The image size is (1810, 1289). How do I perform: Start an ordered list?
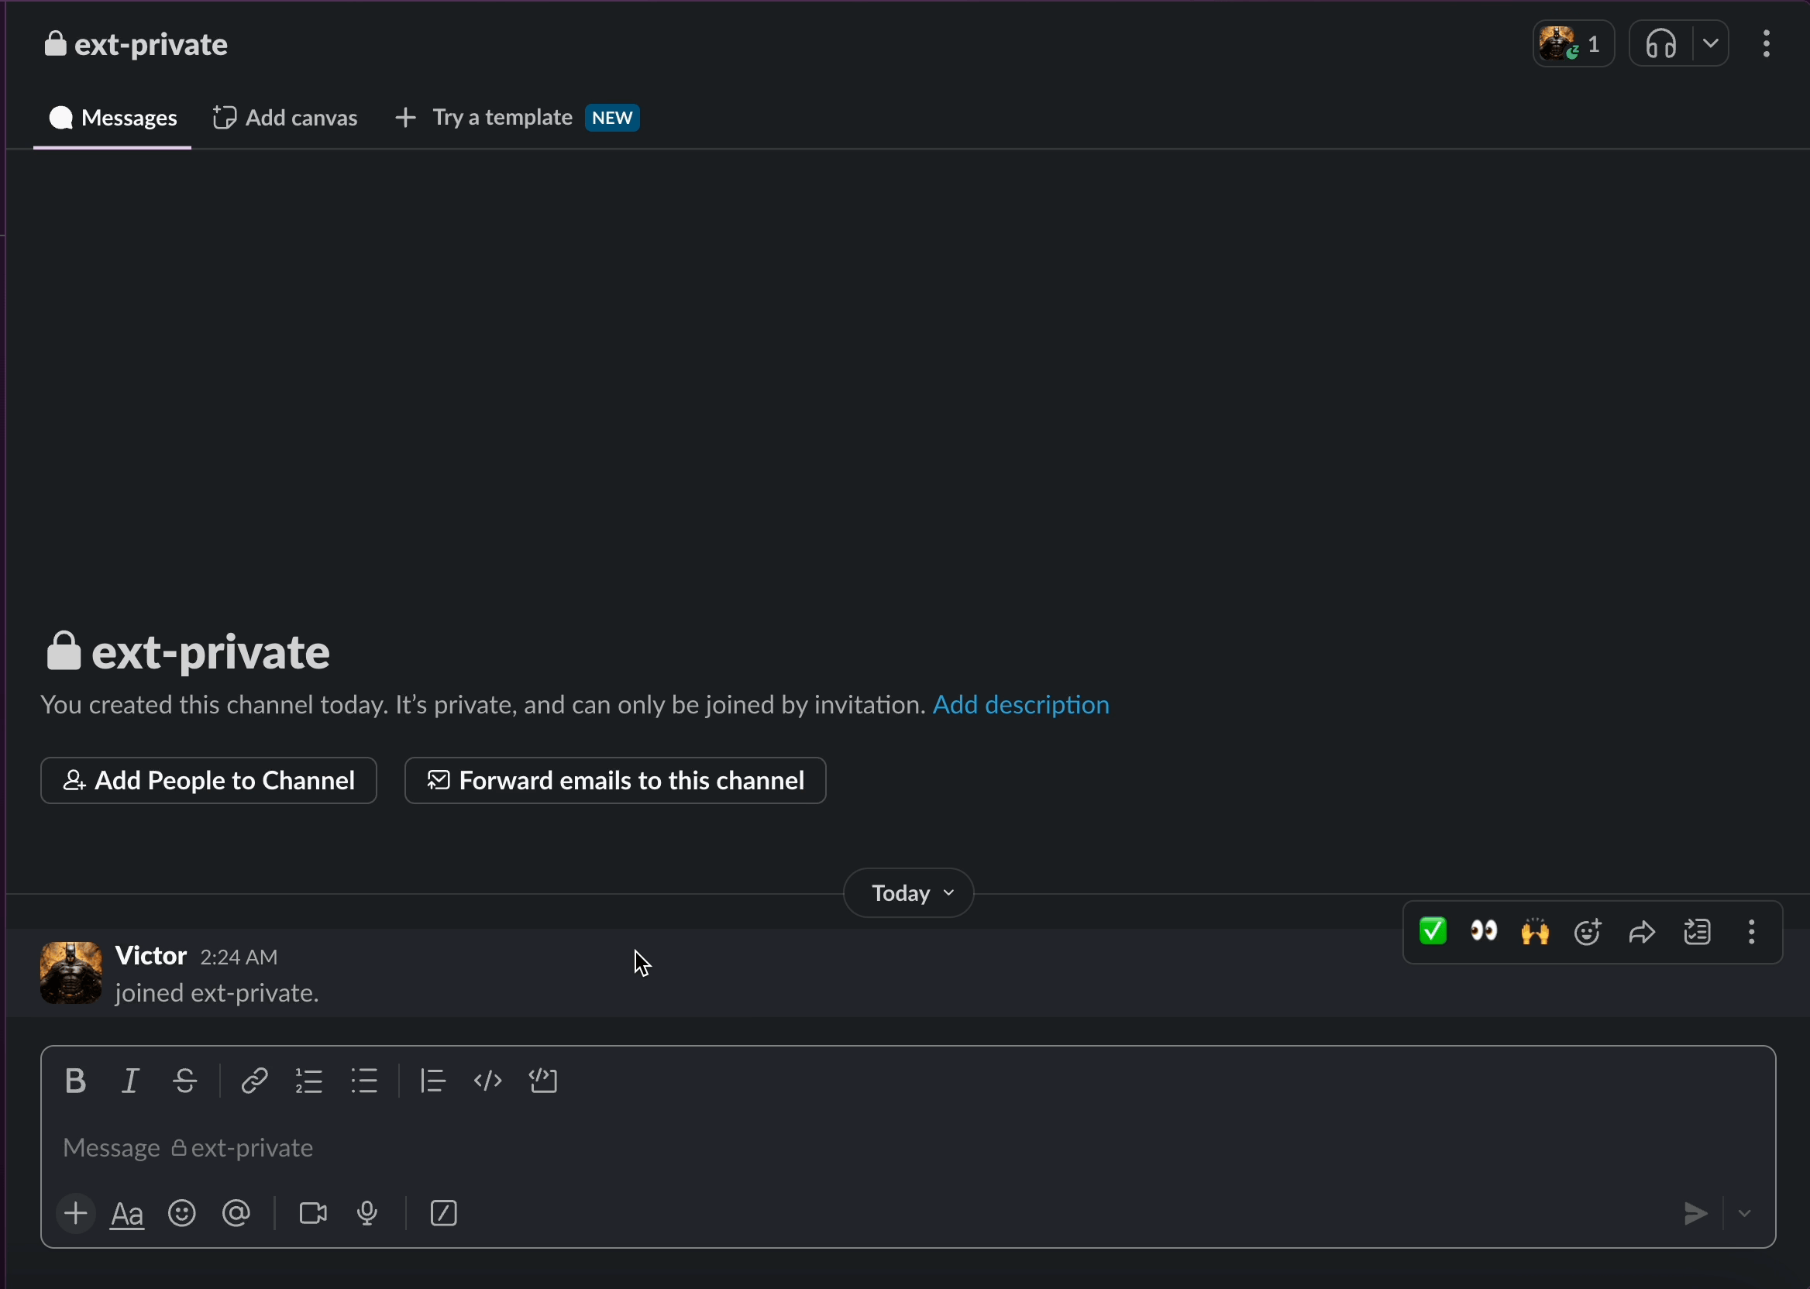309,1081
